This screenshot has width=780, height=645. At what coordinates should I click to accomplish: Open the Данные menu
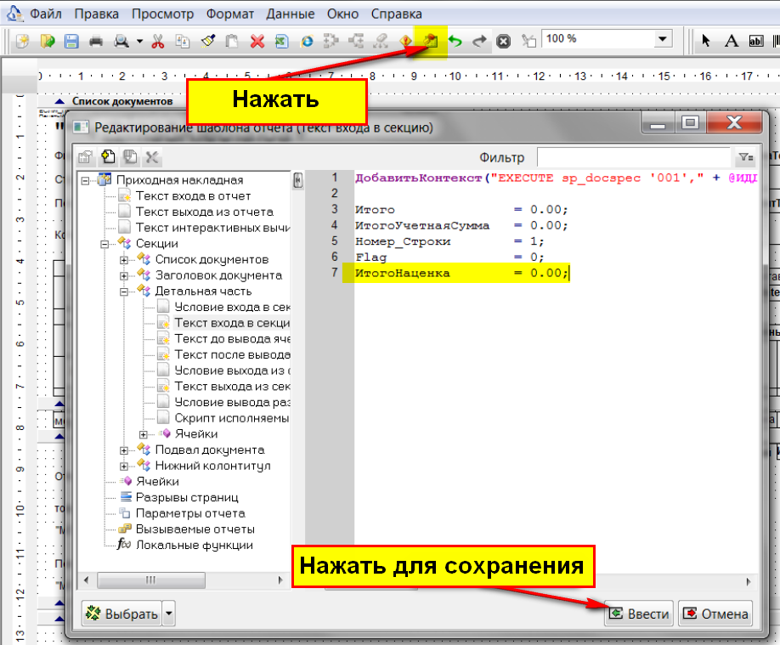291,14
